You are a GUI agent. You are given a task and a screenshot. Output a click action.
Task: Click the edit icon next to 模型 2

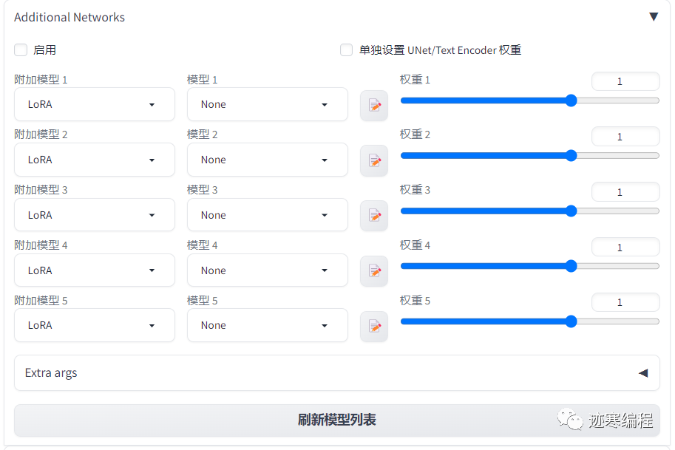[x=373, y=160]
